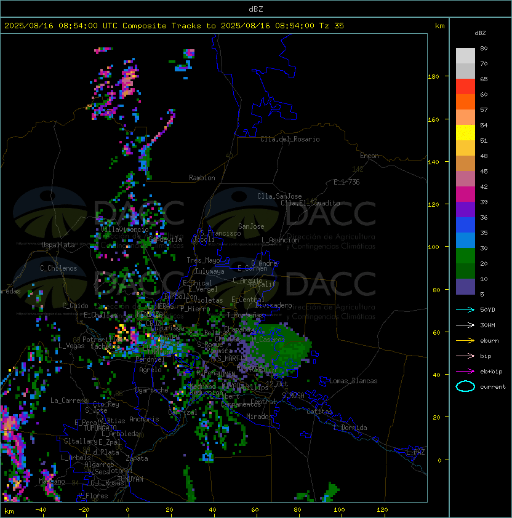512x518 pixels.
Task: Select the light gray 80 dBZ swatch
Action: [x=465, y=55]
